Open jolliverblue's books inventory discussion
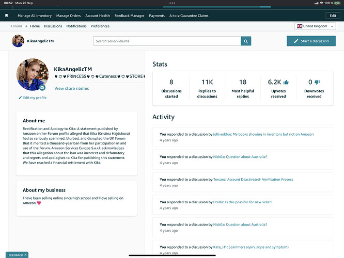The width and height of the screenshot is (344, 258). point(263,134)
